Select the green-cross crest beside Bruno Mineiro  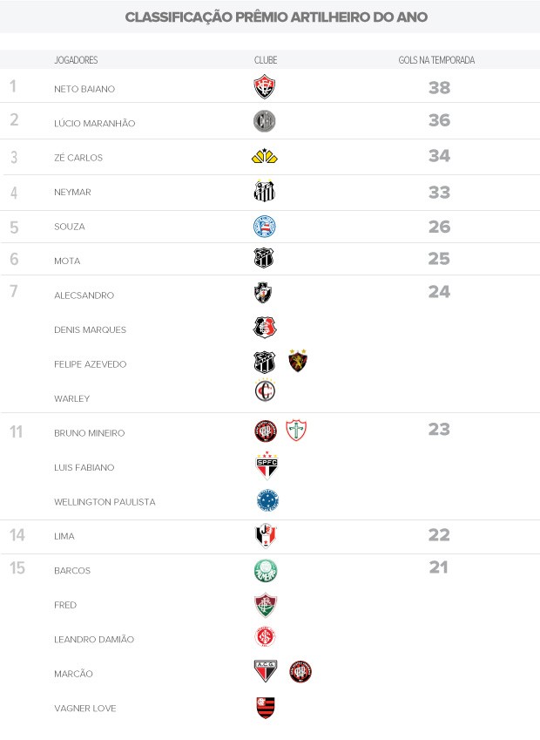297,431
